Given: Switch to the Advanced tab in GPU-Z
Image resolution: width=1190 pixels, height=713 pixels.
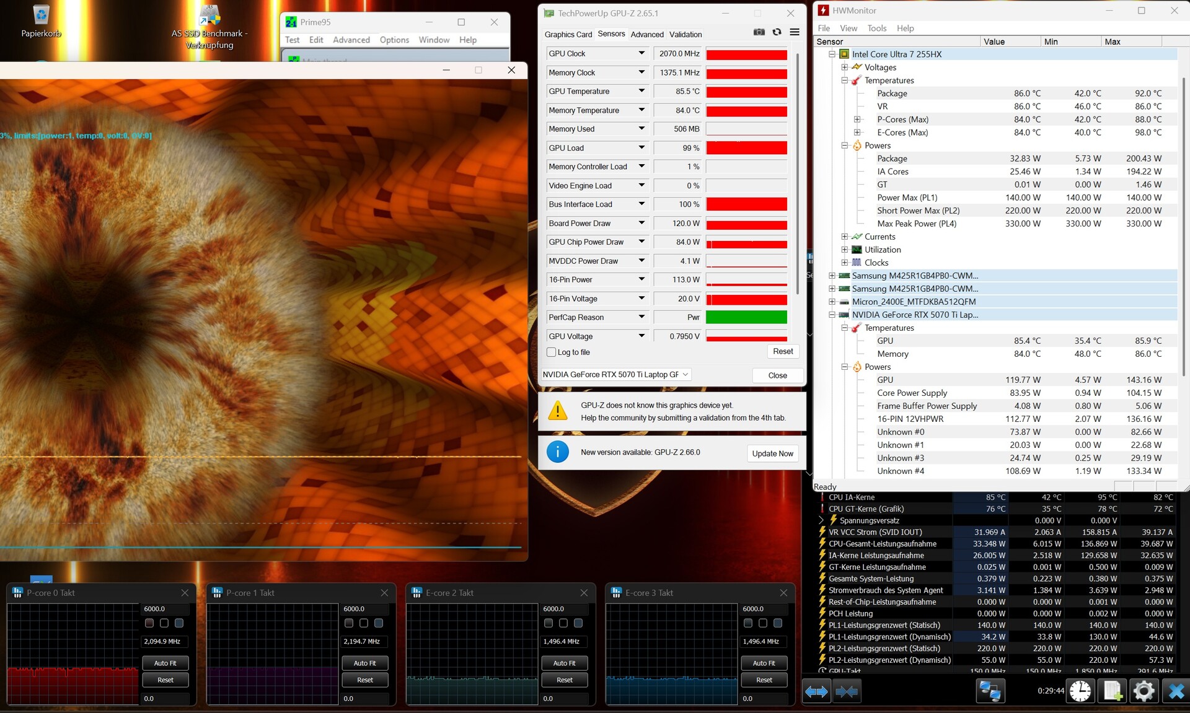Looking at the screenshot, I should click(x=646, y=35).
